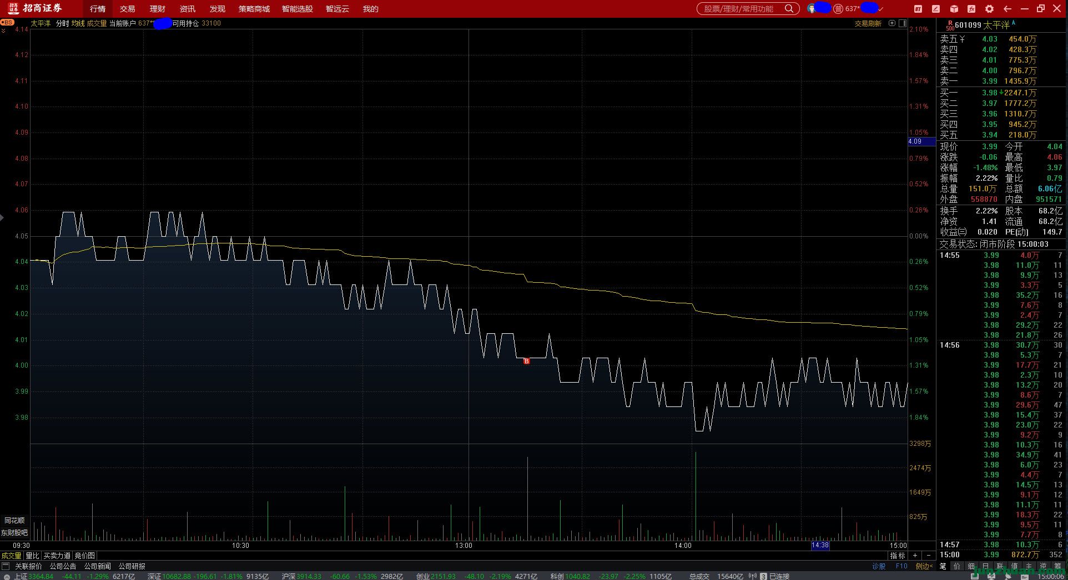
Task: Open the 理财 menu tab
Action: tap(158, 9)
